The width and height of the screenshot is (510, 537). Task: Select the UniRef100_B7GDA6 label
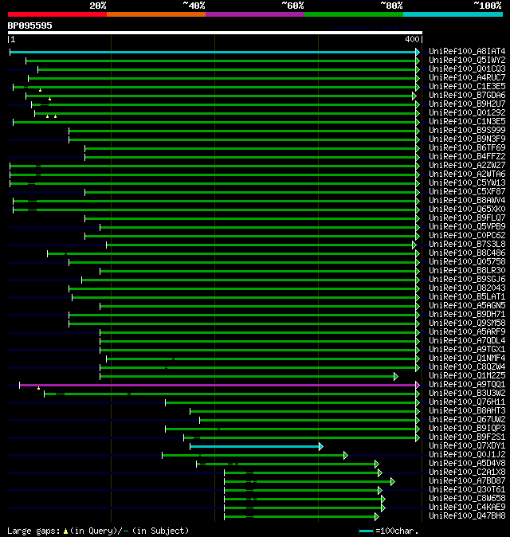467,95
